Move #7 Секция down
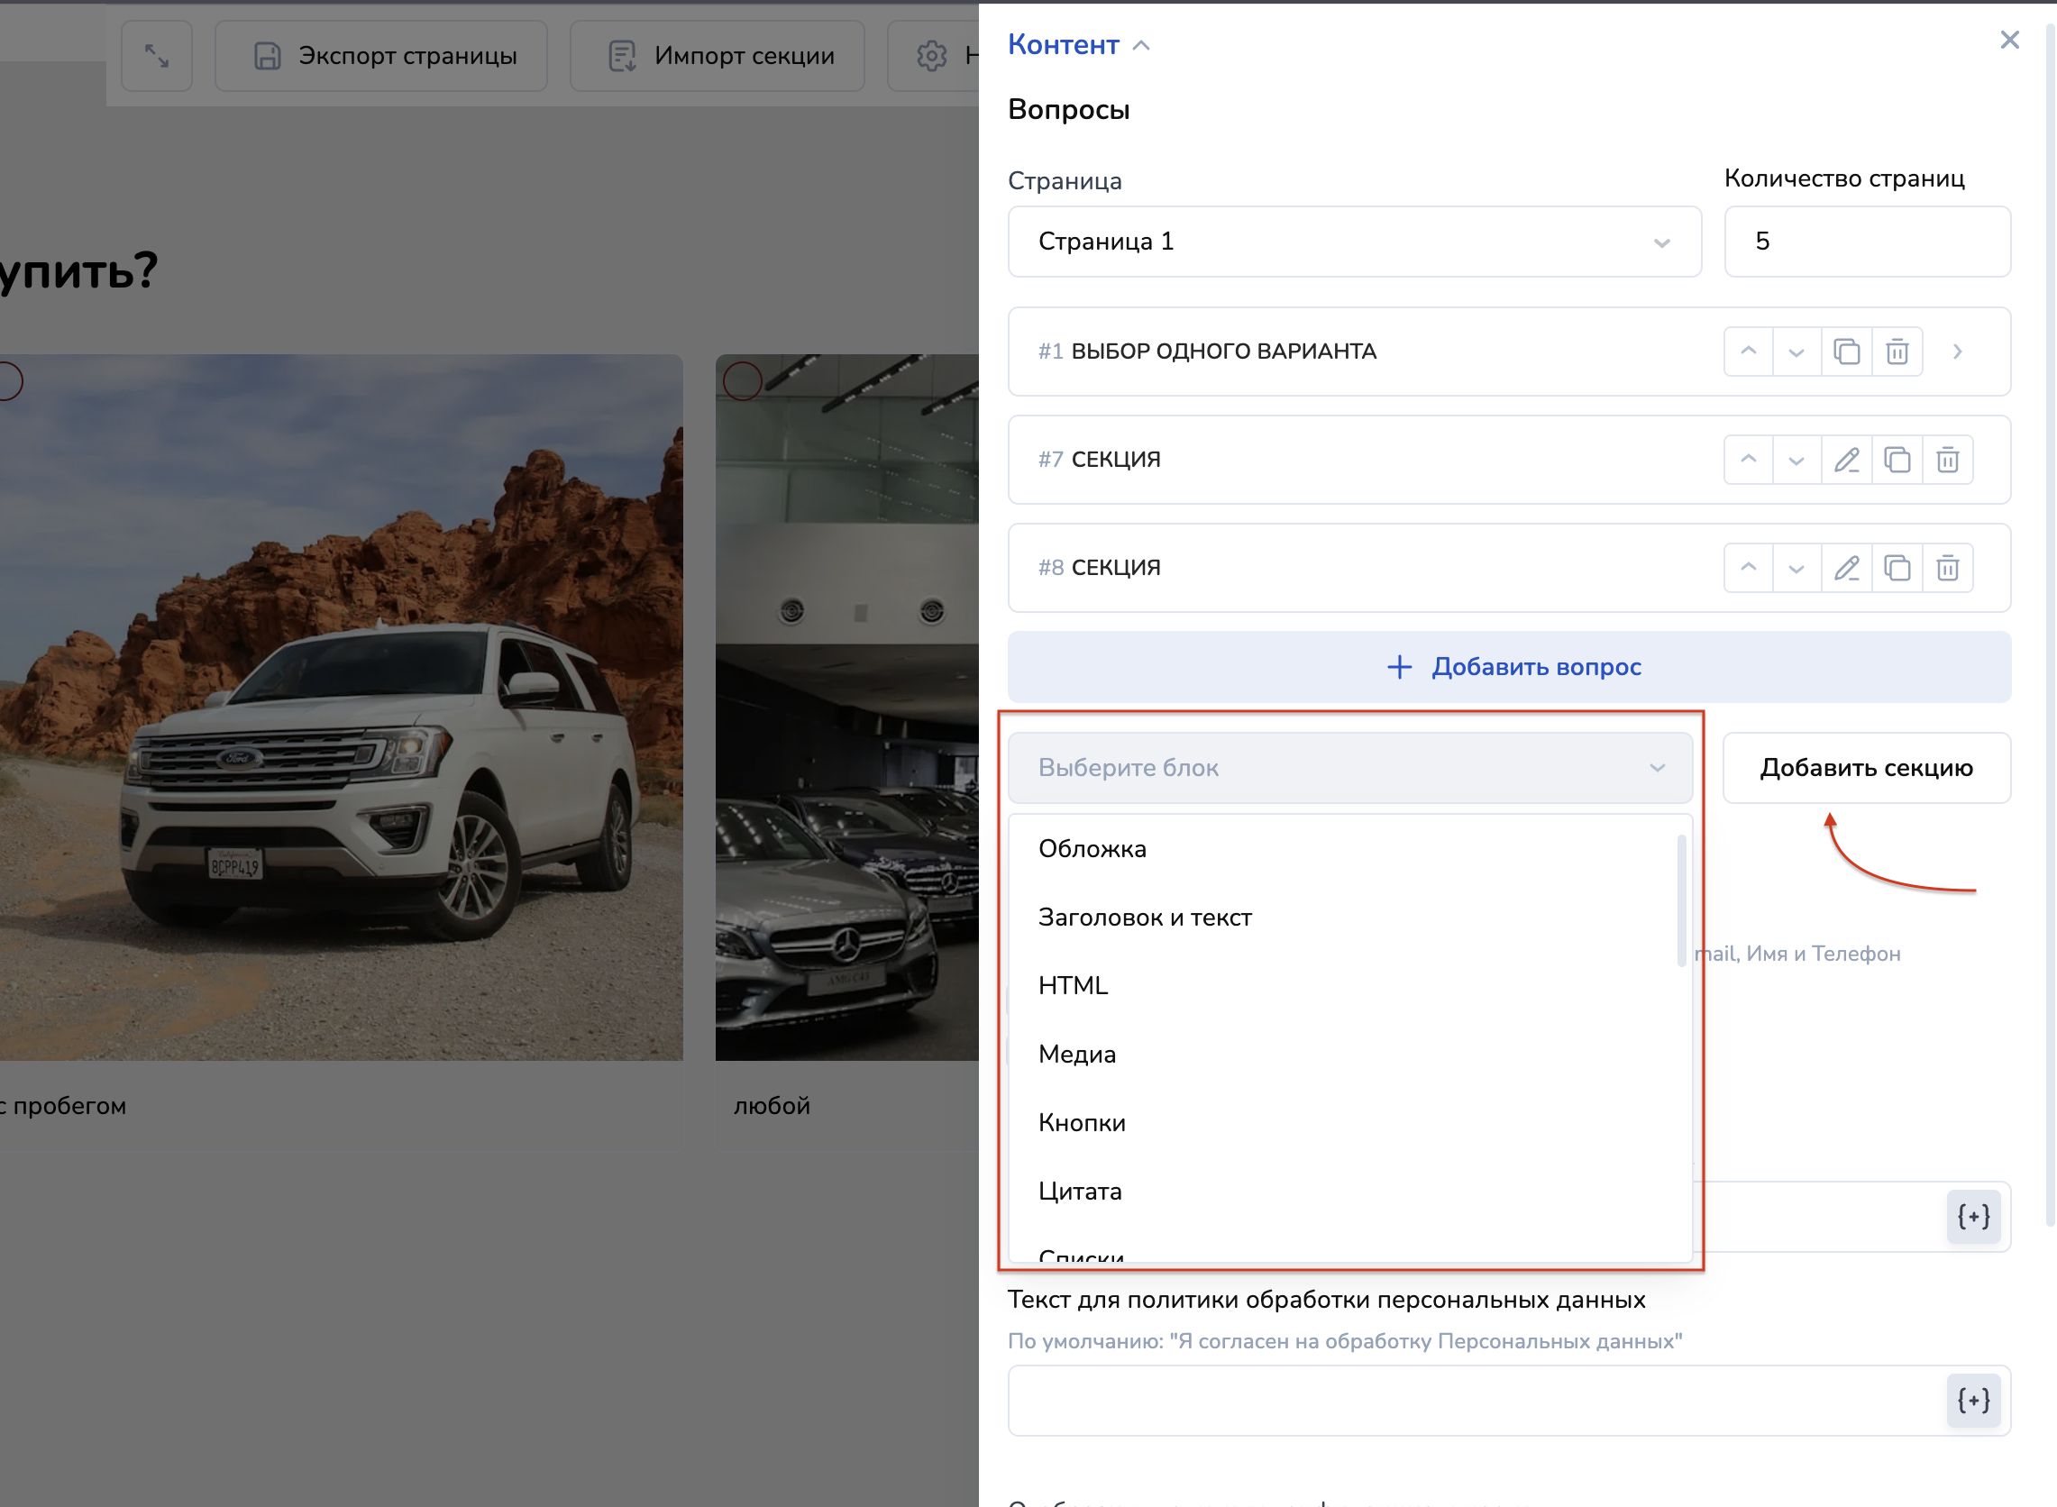This screenshot has width=2057, height=1507. point(1796,460)
